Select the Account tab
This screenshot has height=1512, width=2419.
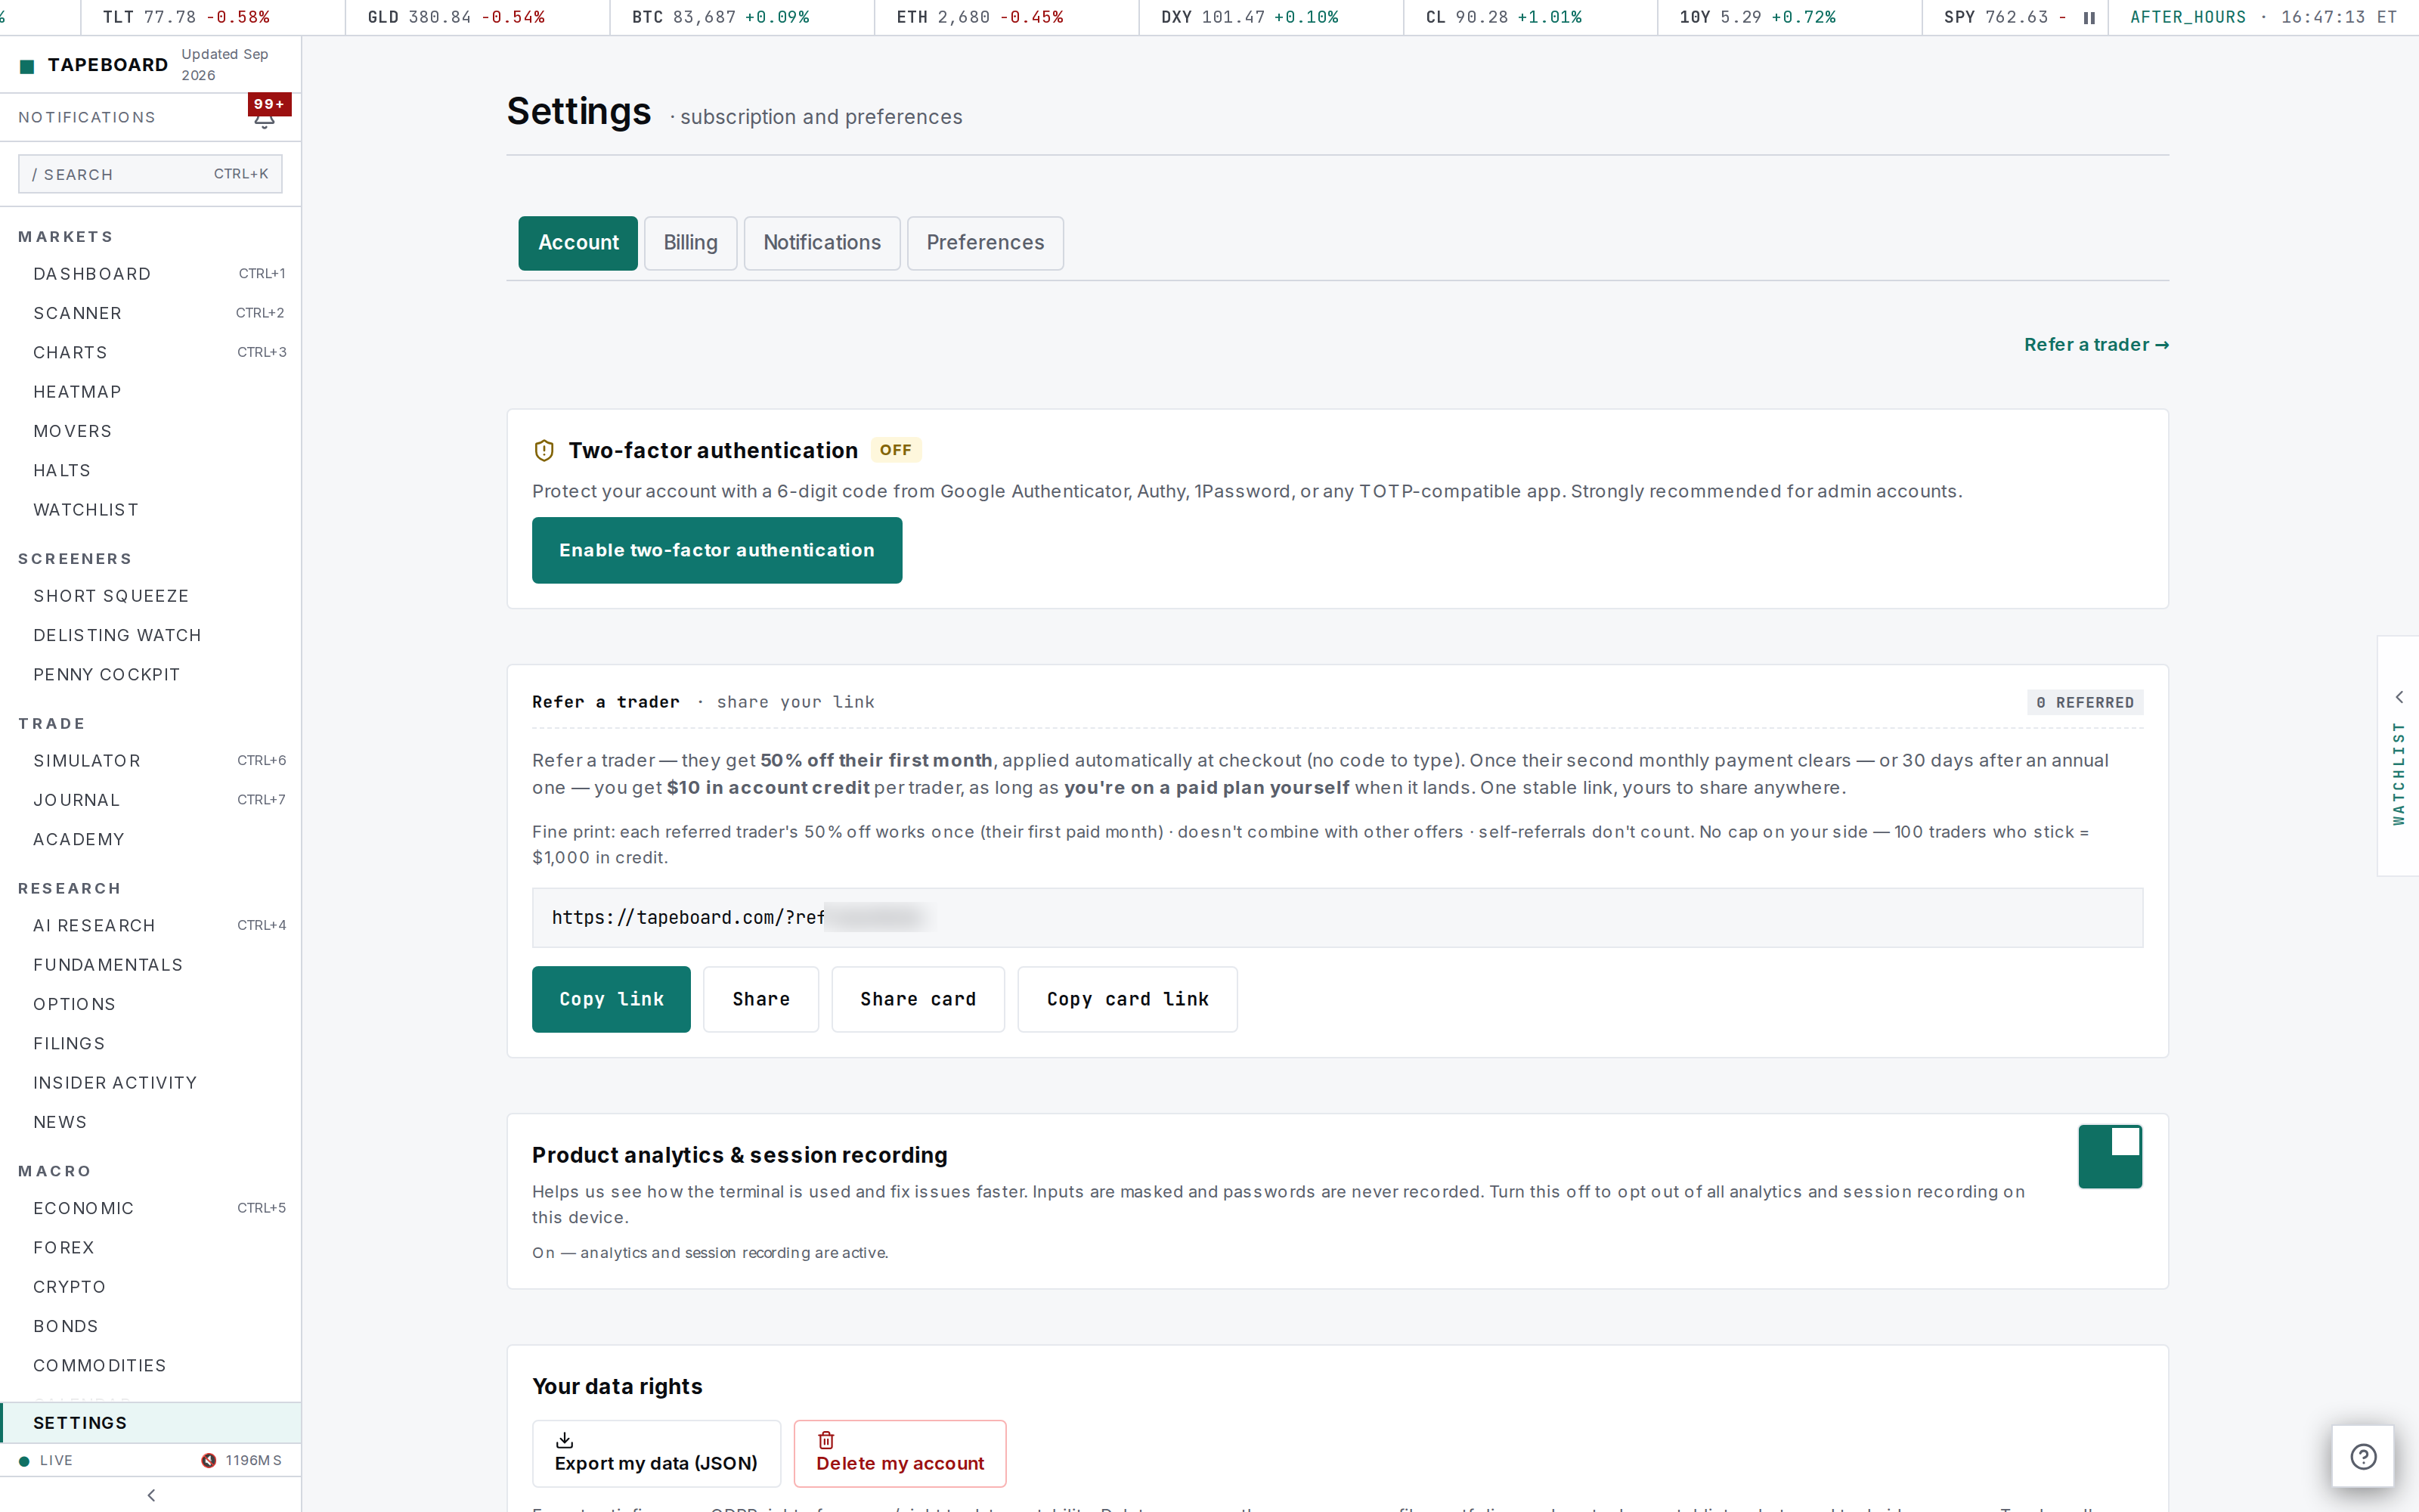(x=578, y=243)
